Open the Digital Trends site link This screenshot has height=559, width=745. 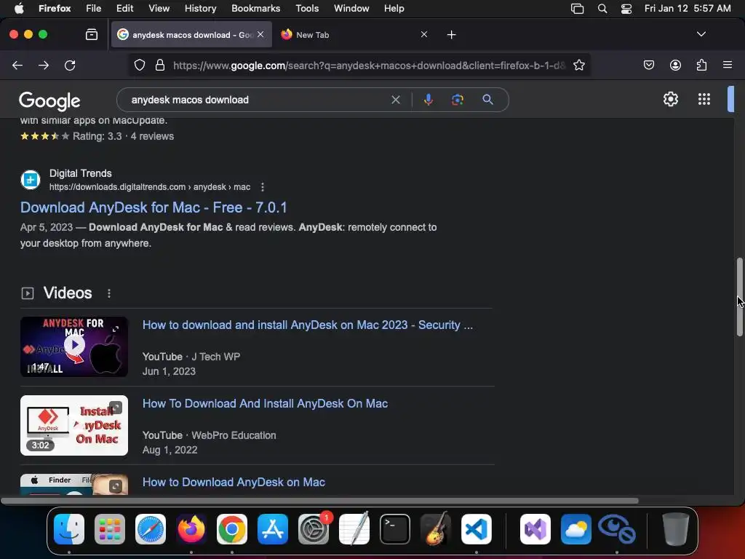coord(150,187)
